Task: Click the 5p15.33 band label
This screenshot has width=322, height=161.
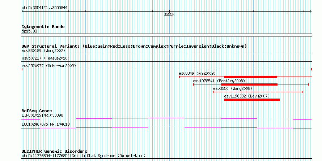Action: point(29,31)
